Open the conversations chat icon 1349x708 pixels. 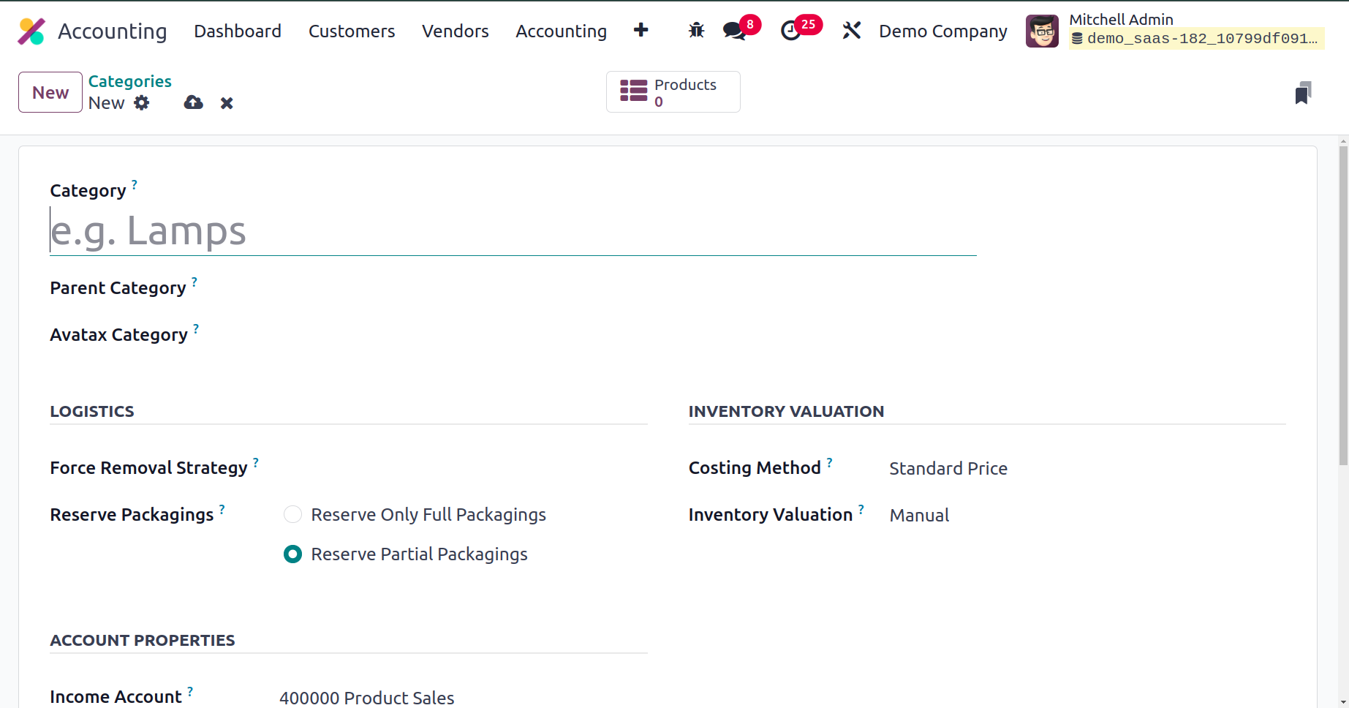(734, 31)
